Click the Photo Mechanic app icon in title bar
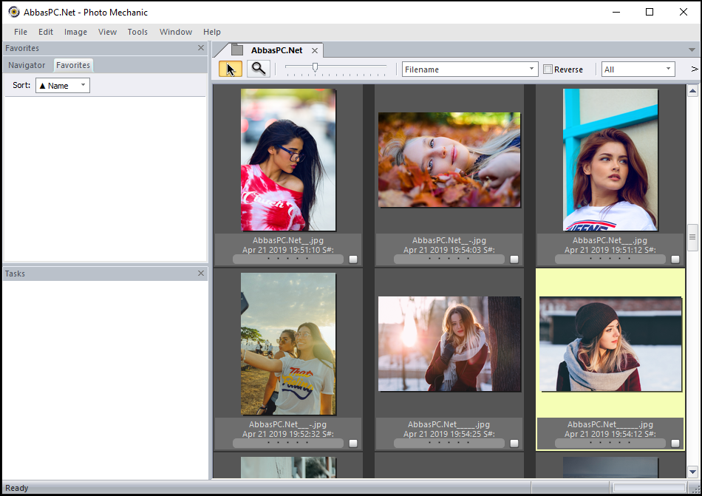 coord(14,12)
